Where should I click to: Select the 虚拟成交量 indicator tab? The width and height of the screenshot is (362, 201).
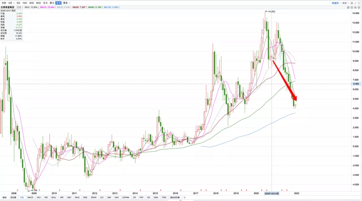175,198
